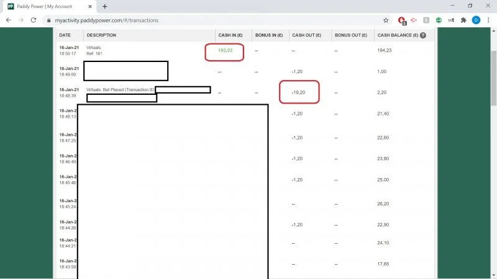Open the red ad-blocker extension icon
The height and width of the screenshot is (279, 497).
coord(402,20)
